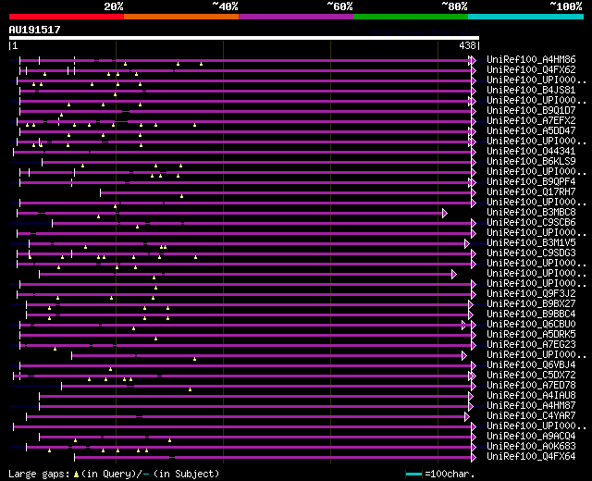Select the UniRef100_B3M1V5 label

tap(531, 243)
